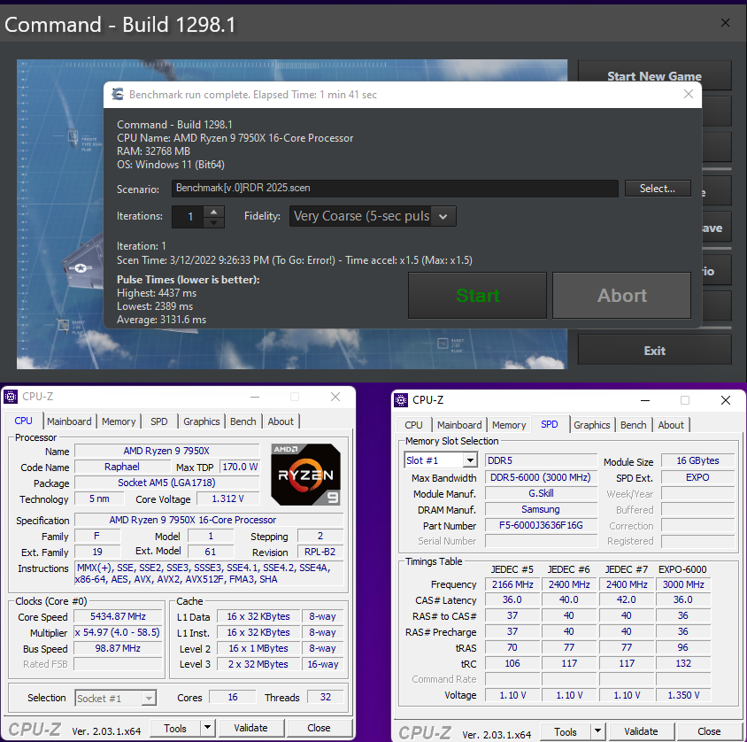Click the EXPO SPD Ext. value
Screen dimensions: 747x742
pos(697,477)
